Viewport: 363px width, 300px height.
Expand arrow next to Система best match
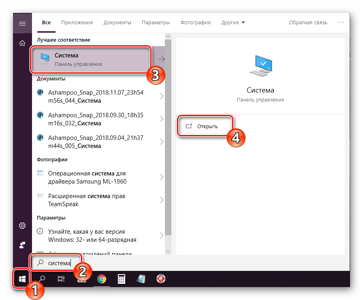(161, 59)
